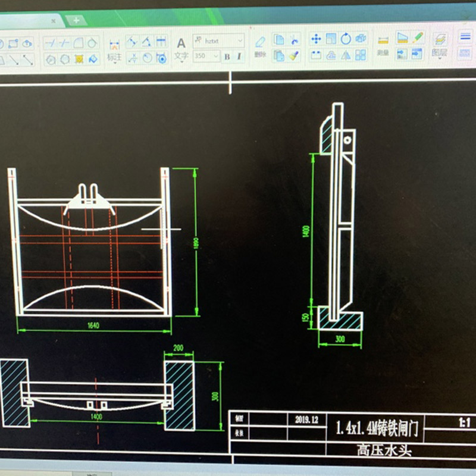This screenshot has height=476, width=476.
Task: Select the mirror tool
Action: 346,55
